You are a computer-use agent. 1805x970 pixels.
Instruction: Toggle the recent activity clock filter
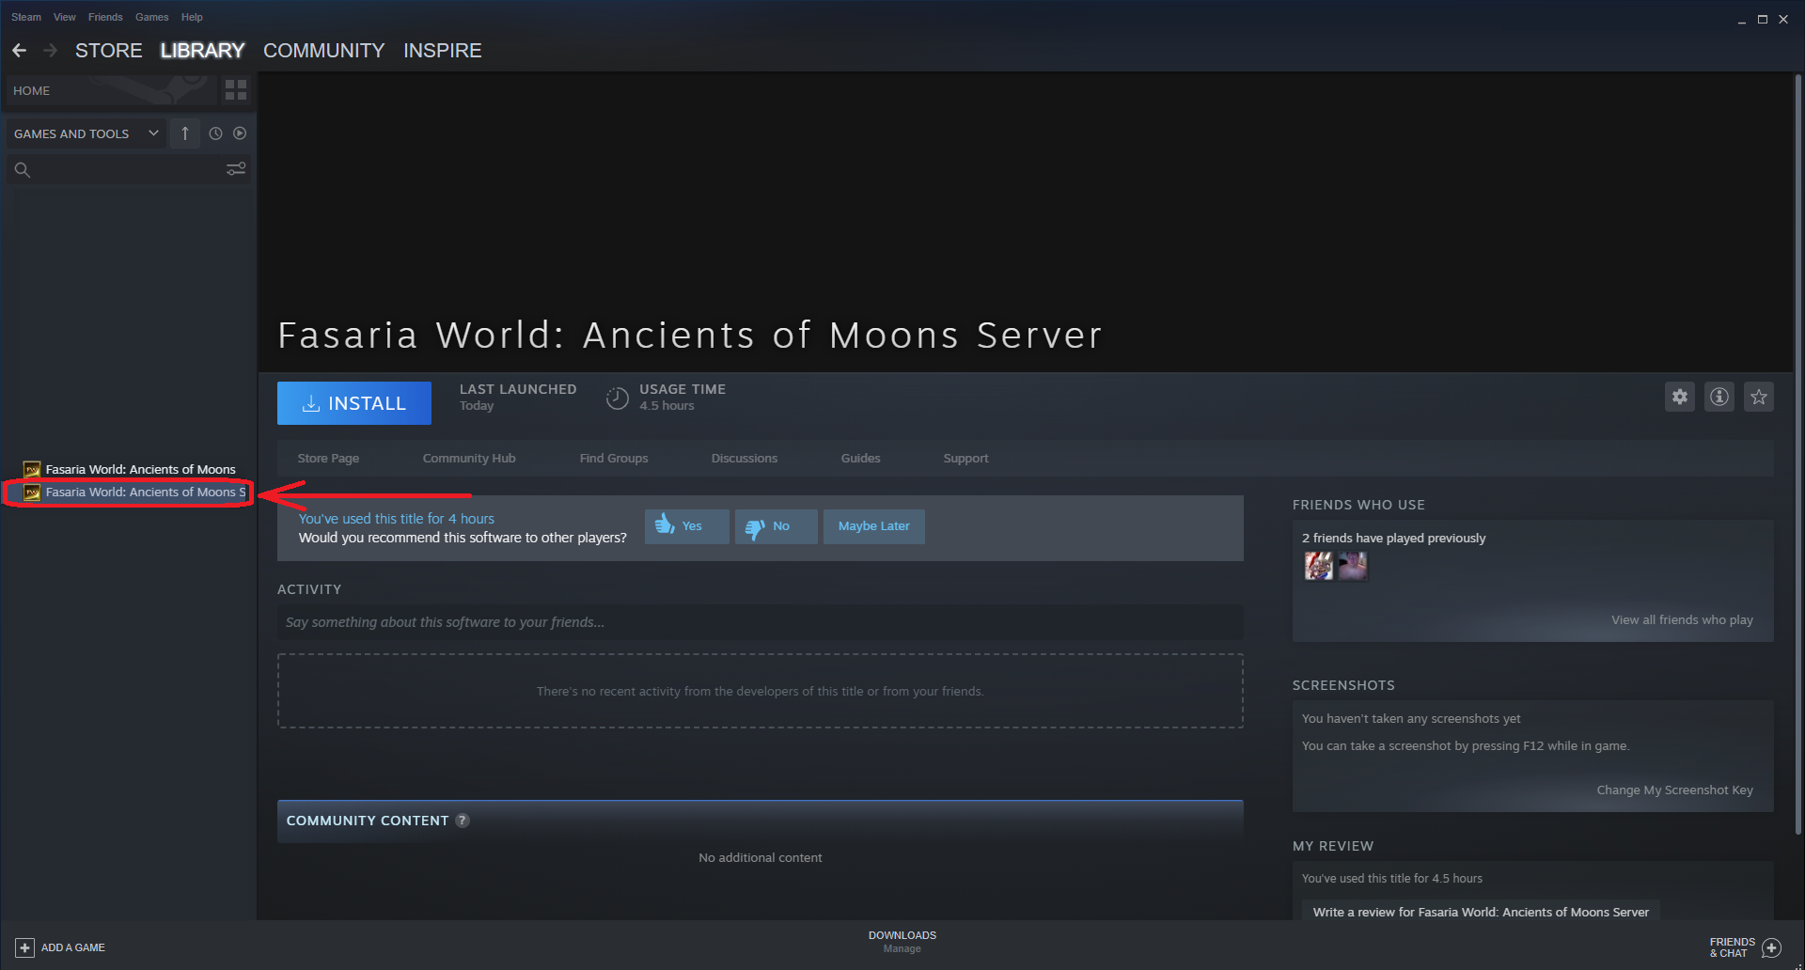pos(215,133)
